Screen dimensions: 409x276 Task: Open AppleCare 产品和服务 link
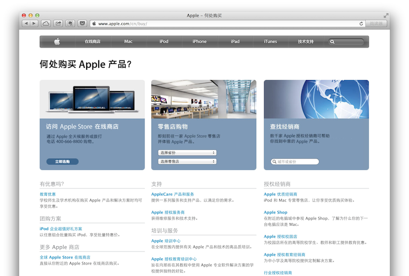(x=173, y=194)
